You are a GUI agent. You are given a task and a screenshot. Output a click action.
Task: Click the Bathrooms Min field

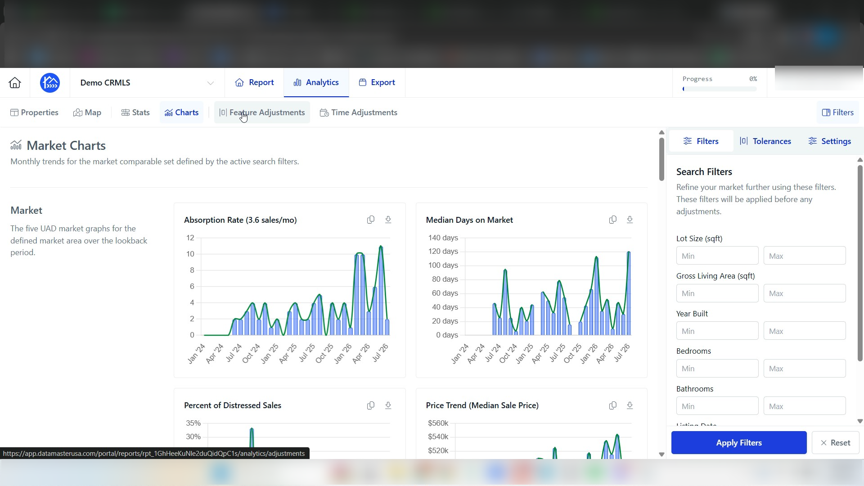click(717, 406)
